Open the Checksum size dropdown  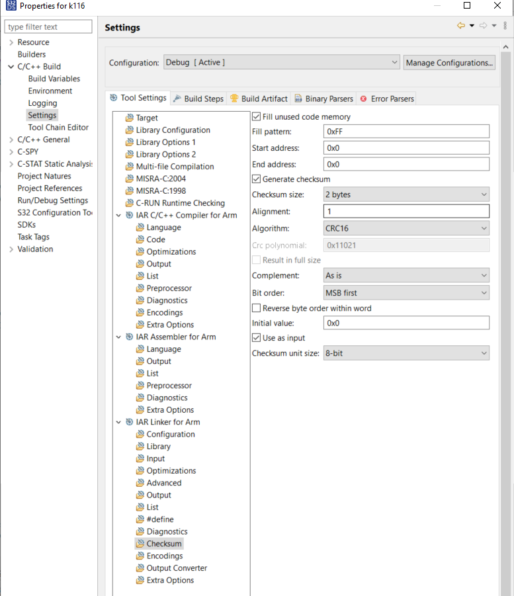[x=406, y=195]
